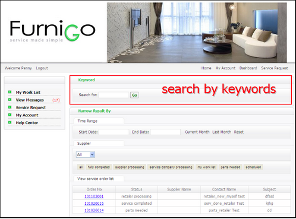Open Service Request in top navigation
This screenshot has height=219, width=296.
(275, 68)
